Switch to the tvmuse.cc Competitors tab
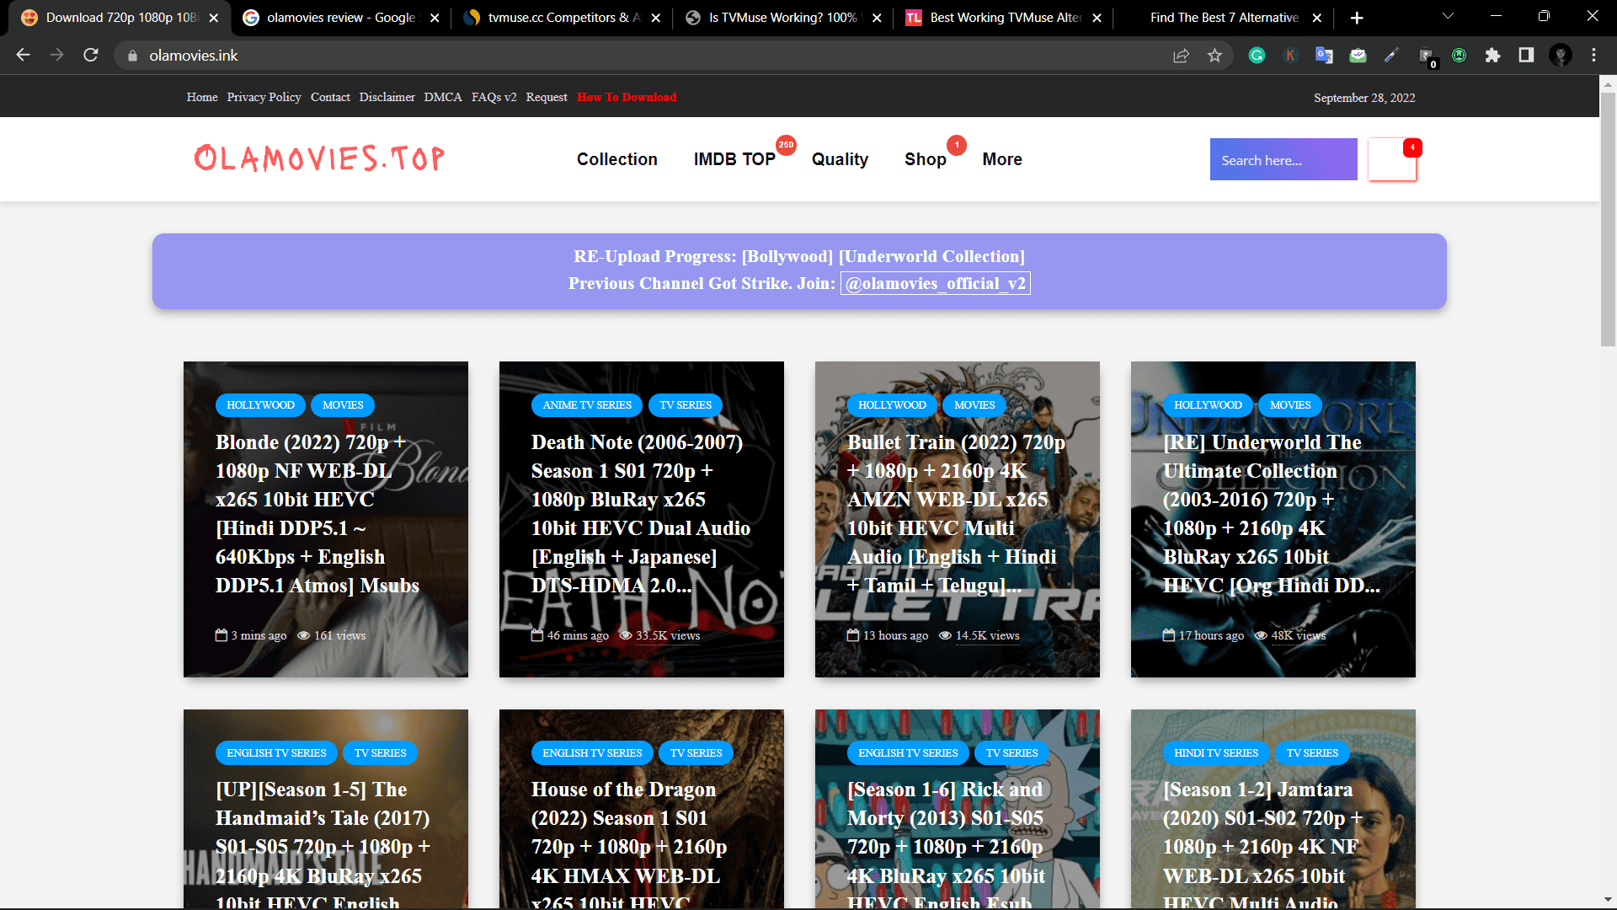 coord(563,18)
